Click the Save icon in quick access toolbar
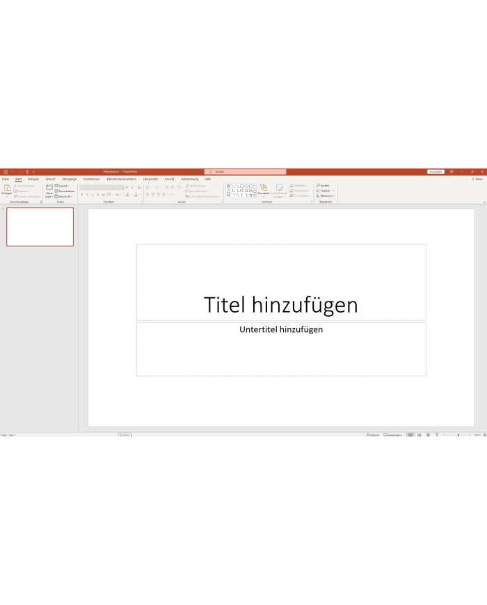487x605 pixels. coord(6,172)
